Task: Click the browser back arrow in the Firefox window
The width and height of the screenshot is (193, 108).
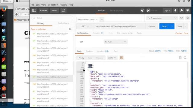Action: 17,14
